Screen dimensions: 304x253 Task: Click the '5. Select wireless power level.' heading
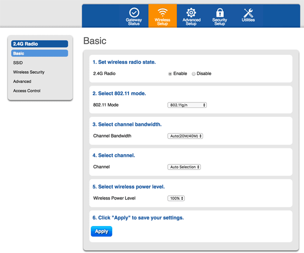(128, 187)
